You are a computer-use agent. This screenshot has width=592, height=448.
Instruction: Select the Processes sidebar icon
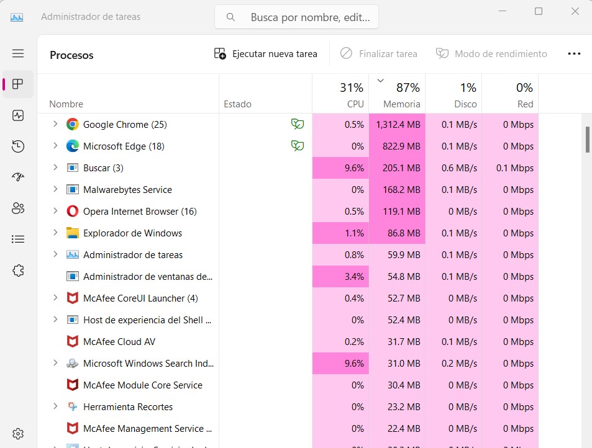coord(18,84)
